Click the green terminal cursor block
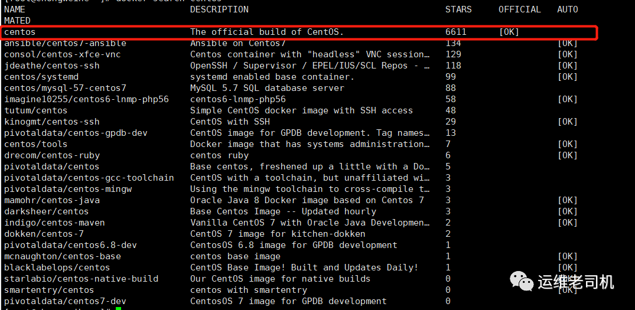 pyautogui.click(x=119, y=308)
